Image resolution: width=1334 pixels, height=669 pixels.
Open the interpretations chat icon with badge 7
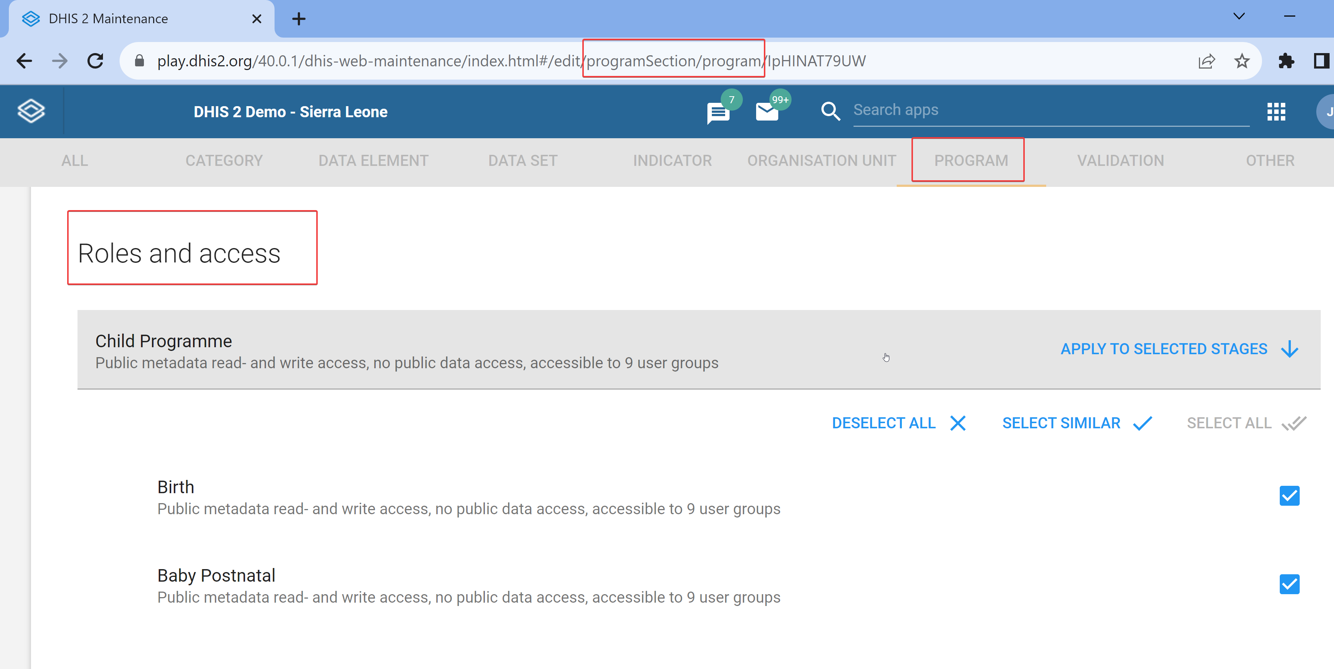click(718, 113)
